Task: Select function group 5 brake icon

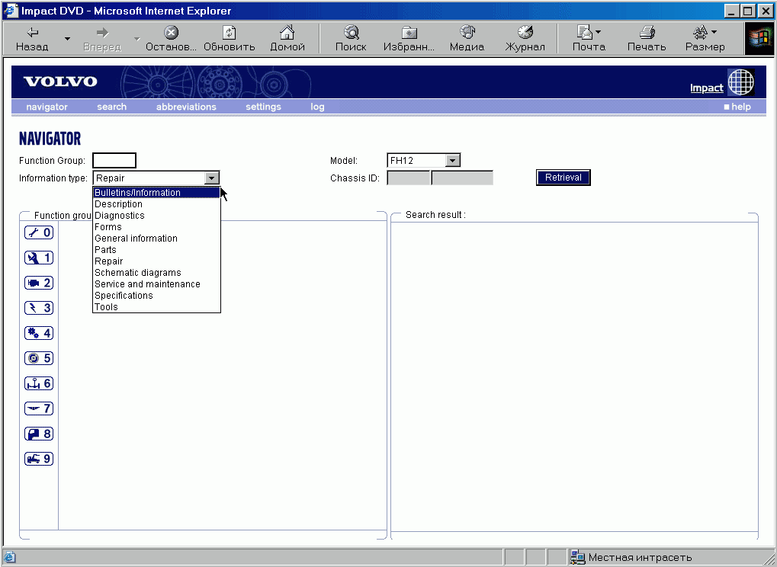Action: 39,358
